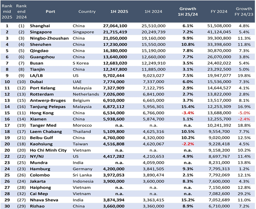Screen dimensions: 256x209
Task: Click the Shenzhen port cell
Action: pyautogui.click(x=41, y=44)
